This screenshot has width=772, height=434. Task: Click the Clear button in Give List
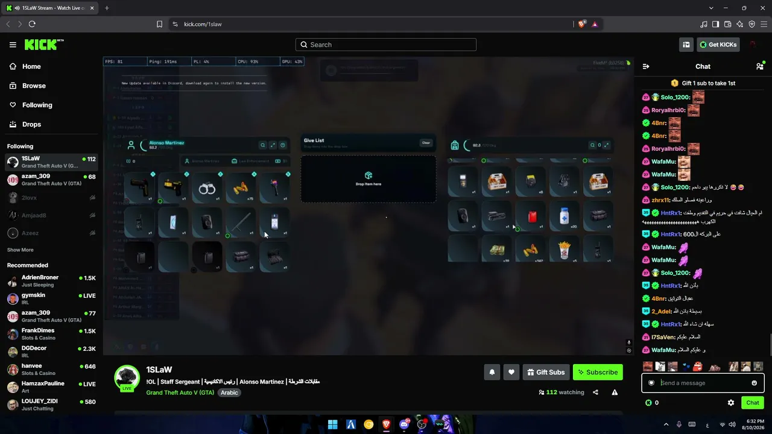426,143
